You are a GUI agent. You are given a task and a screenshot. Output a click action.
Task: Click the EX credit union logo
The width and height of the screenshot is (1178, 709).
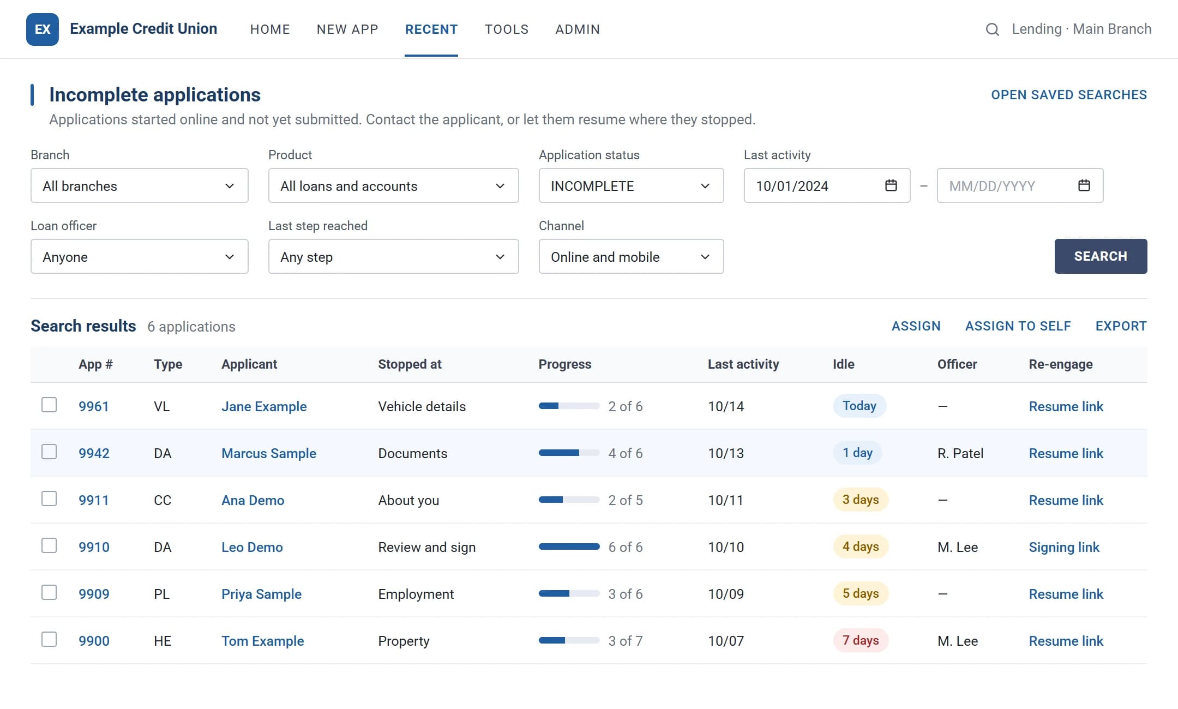pyautogui.click(x=43, y=29)
